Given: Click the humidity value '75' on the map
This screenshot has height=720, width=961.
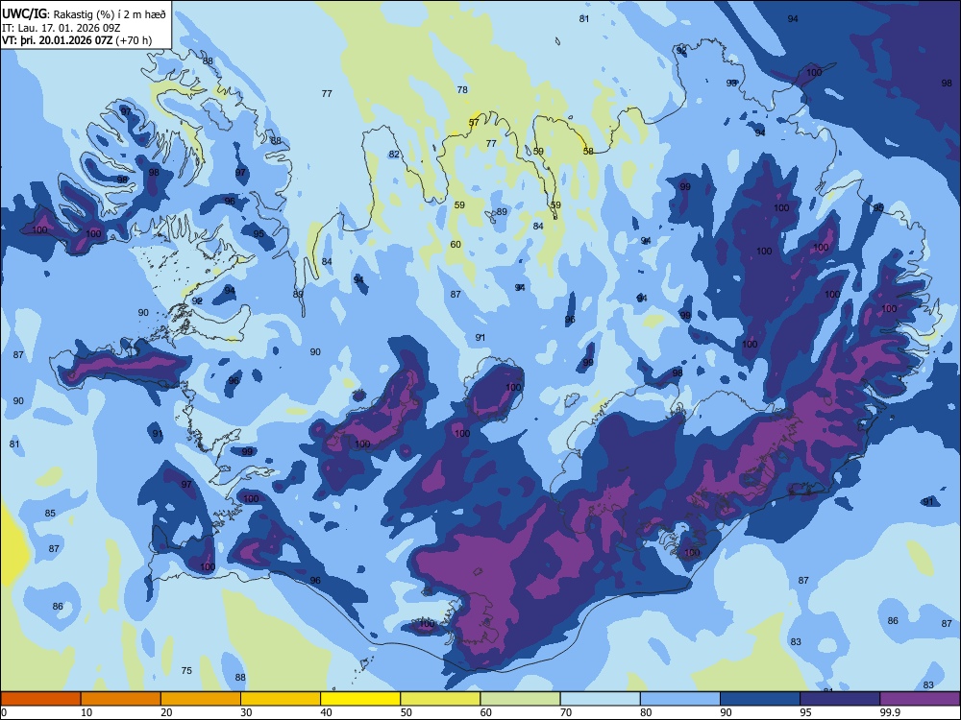Looking at the screenshot, I should pos(186,670).
